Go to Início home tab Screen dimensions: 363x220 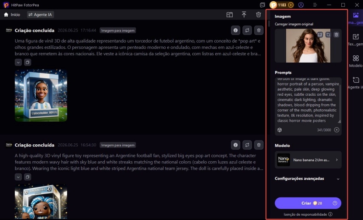12,14
